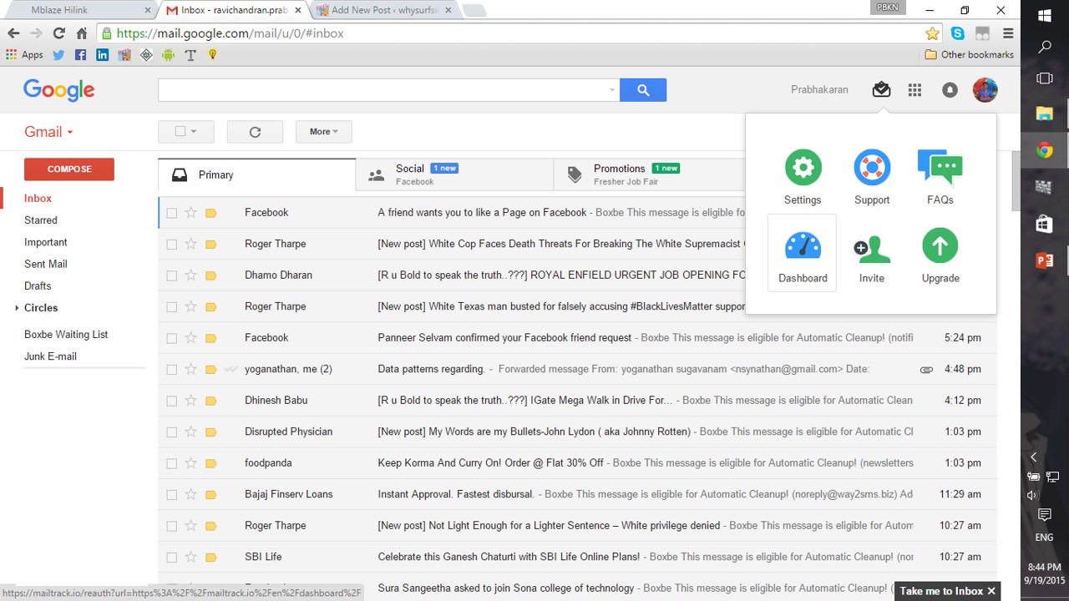Click the Google notifications bell icon
This screenshot has width=1069, height=601.
[950, 90]
